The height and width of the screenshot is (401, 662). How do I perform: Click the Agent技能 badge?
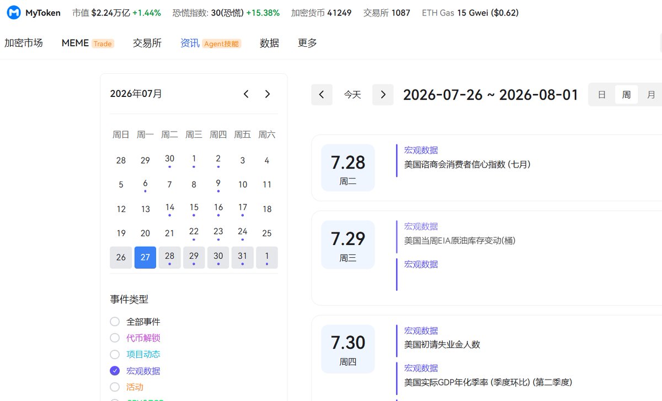[222, 44]
